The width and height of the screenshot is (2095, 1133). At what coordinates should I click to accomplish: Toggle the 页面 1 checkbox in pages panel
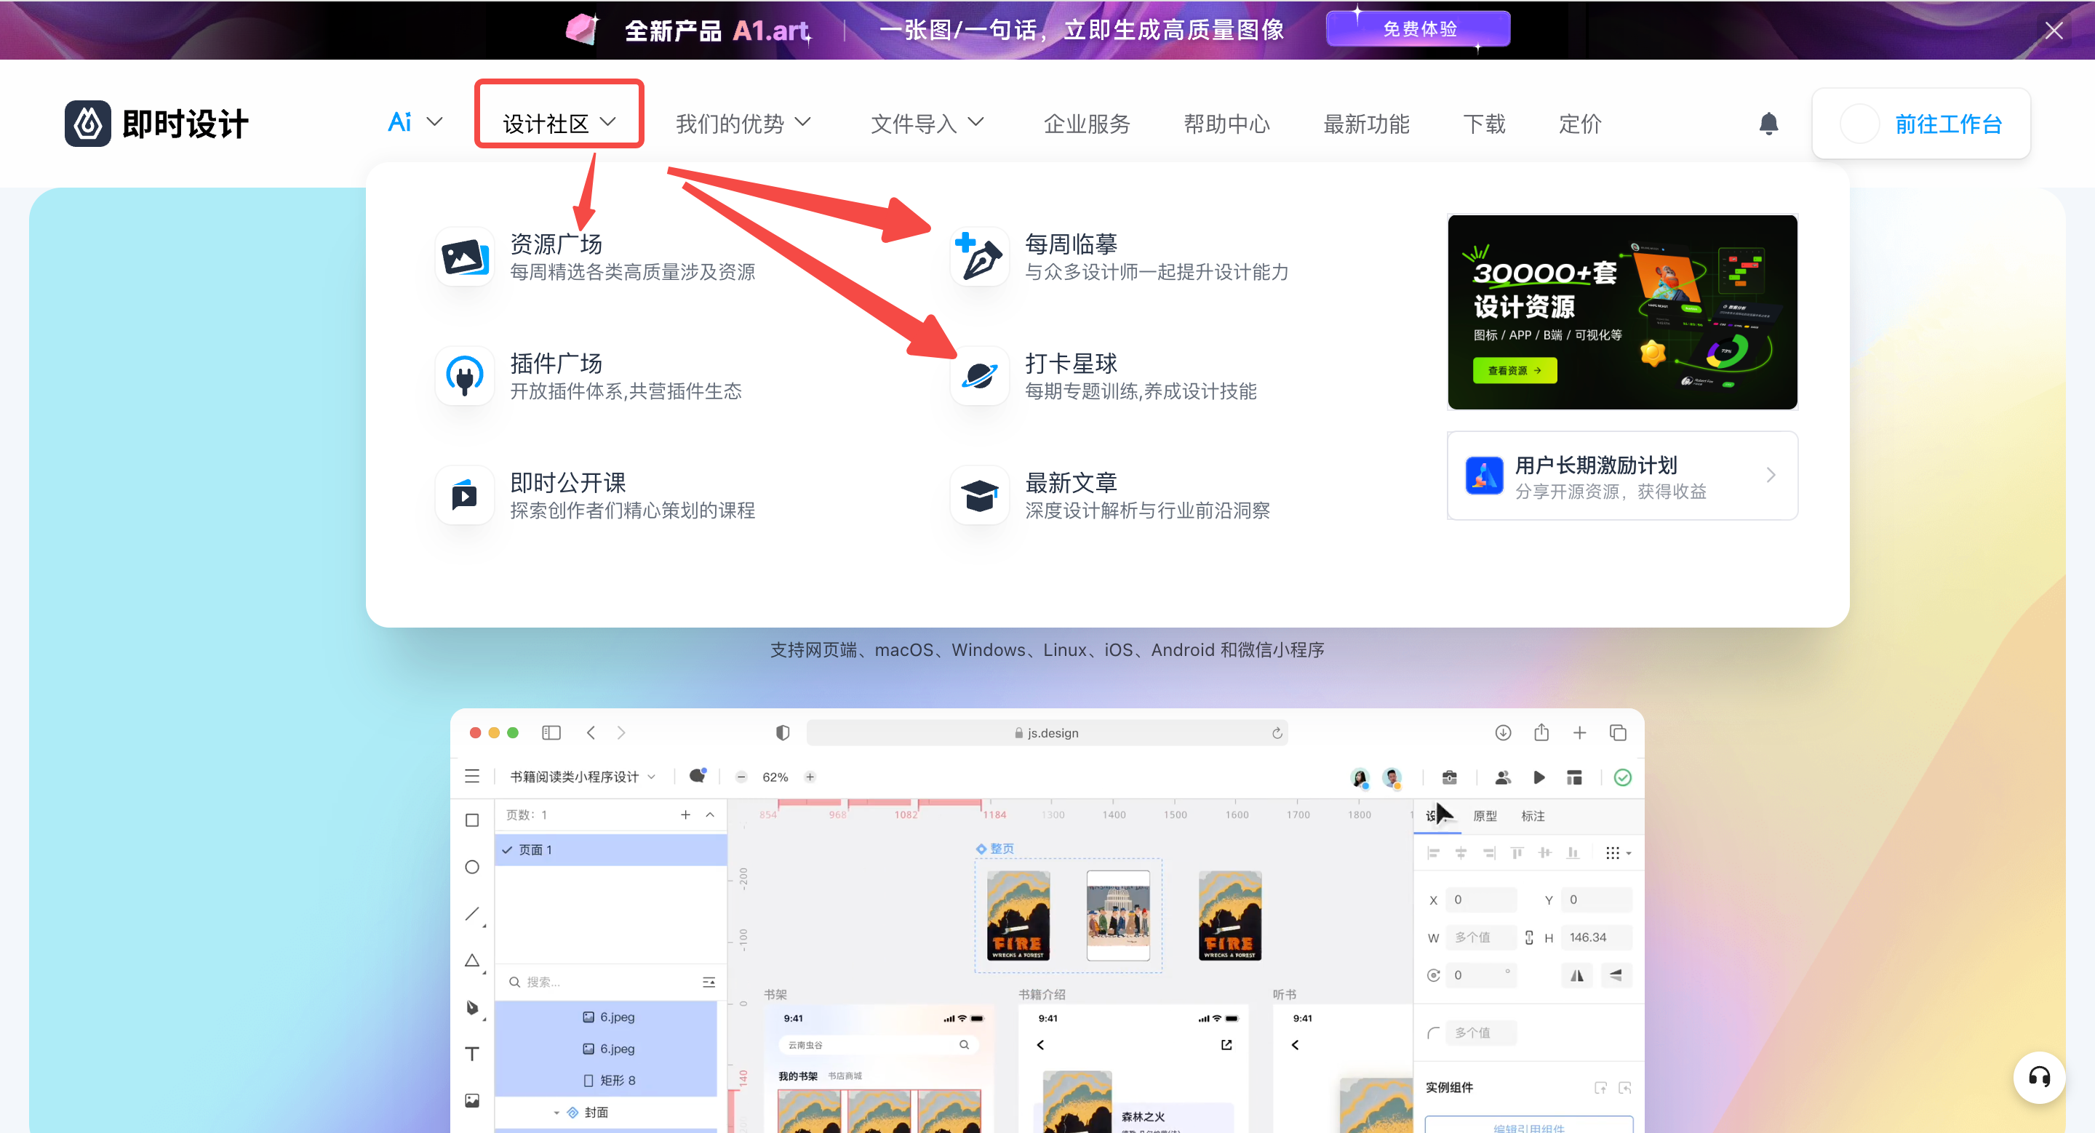(x=509, y=849)
